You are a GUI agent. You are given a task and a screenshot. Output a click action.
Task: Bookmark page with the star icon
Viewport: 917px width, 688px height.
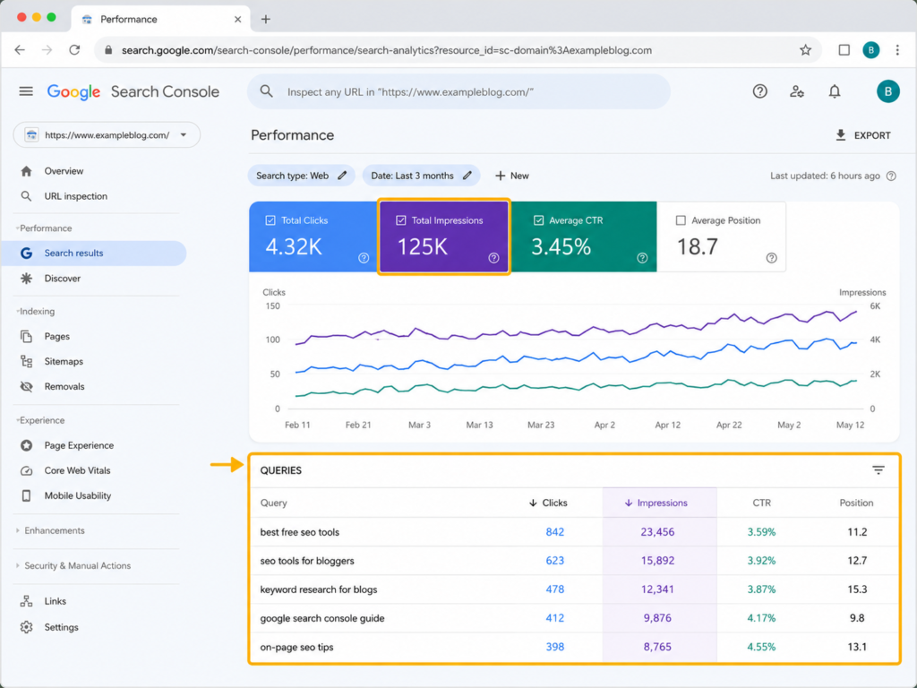pos(805,50)
